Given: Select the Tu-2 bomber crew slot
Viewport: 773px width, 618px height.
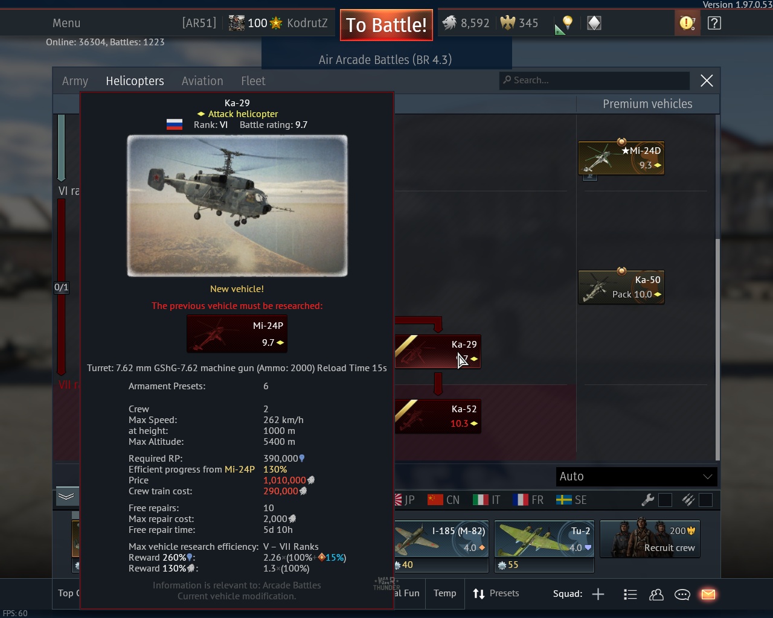Looking at the screenshot, I should point(544,538).
